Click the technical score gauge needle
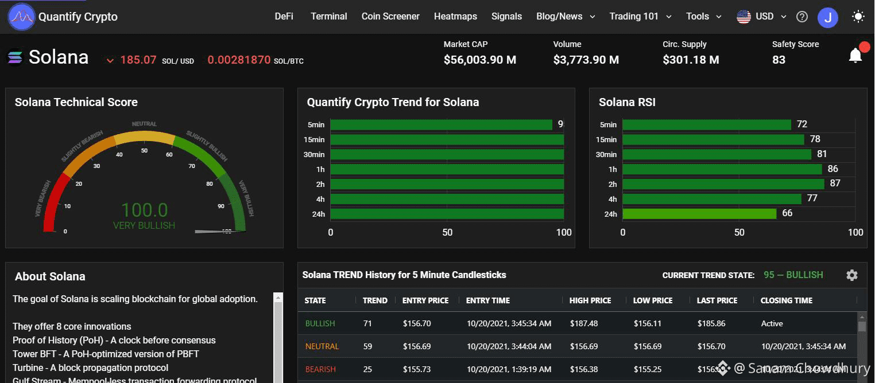 pyautogui.click(x=220, y=231)
